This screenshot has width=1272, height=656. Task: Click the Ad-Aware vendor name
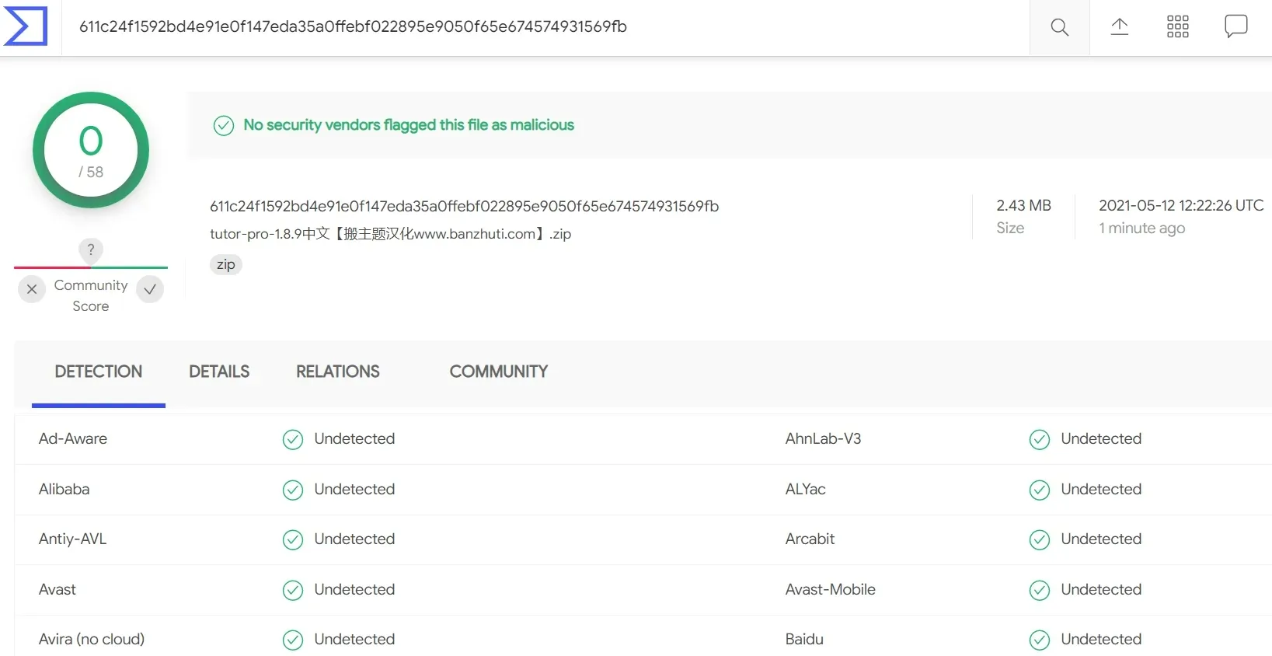73,438
